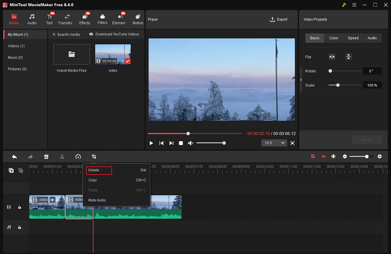Toggle audio waveform display in the timeline
The width and height of the screenshot is (391, 254).
tap(333, 156)
